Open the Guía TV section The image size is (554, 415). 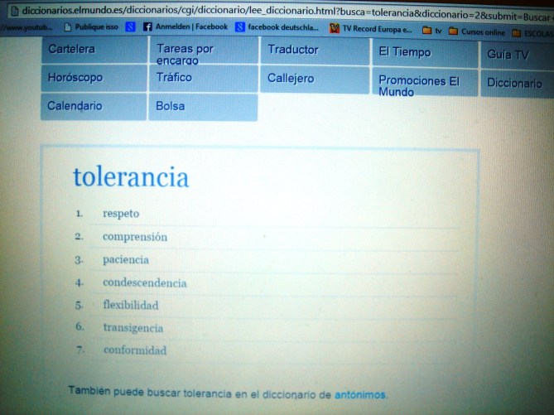[x=508, y=55]
